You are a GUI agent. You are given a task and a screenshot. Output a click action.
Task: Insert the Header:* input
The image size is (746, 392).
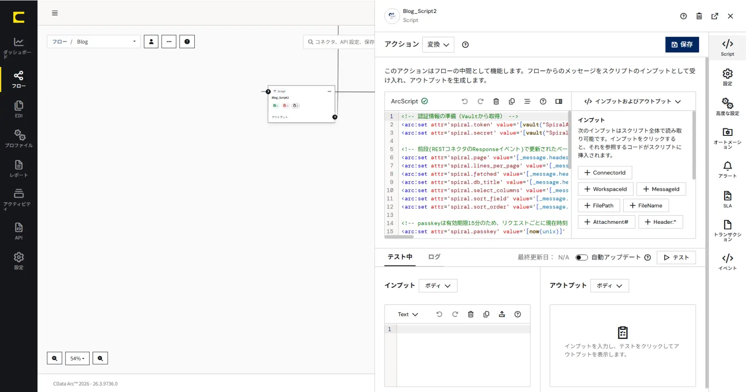[x=661, y=222]
